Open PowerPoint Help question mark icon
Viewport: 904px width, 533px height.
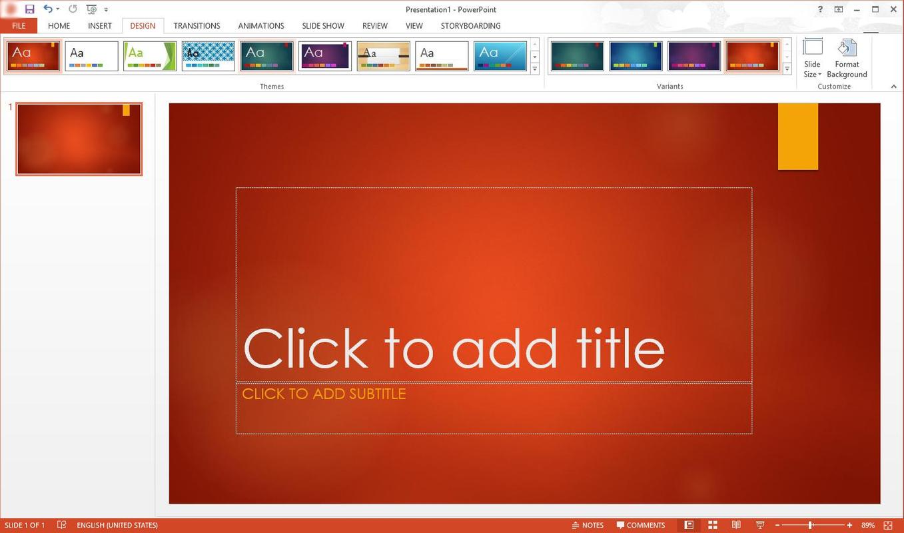click(820, 9)
